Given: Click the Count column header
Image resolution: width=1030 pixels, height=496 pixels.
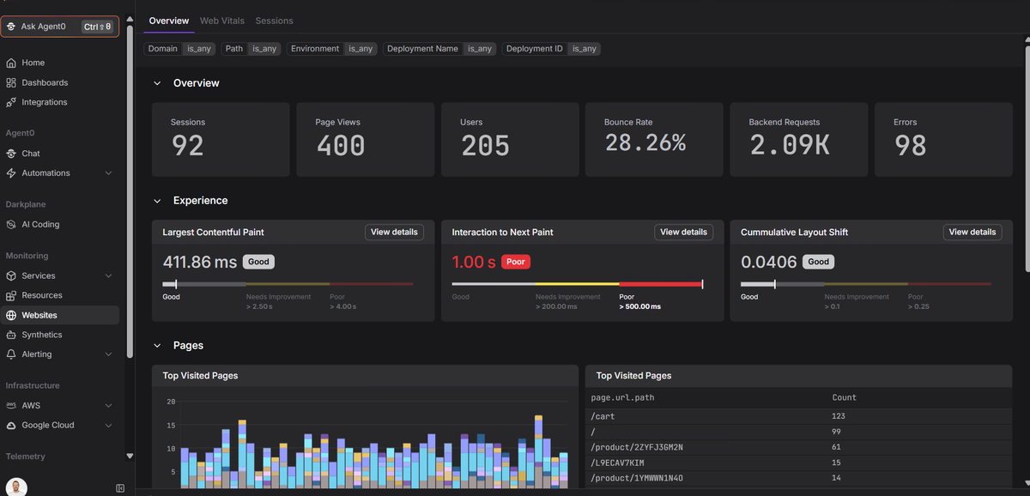Looking at the screenshot, I should [x=845, y=398].
